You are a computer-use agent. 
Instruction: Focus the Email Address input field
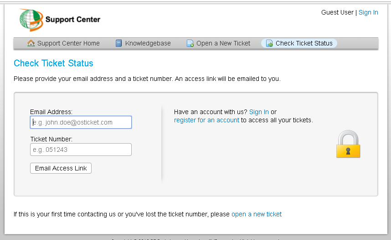tap(81, 122)
